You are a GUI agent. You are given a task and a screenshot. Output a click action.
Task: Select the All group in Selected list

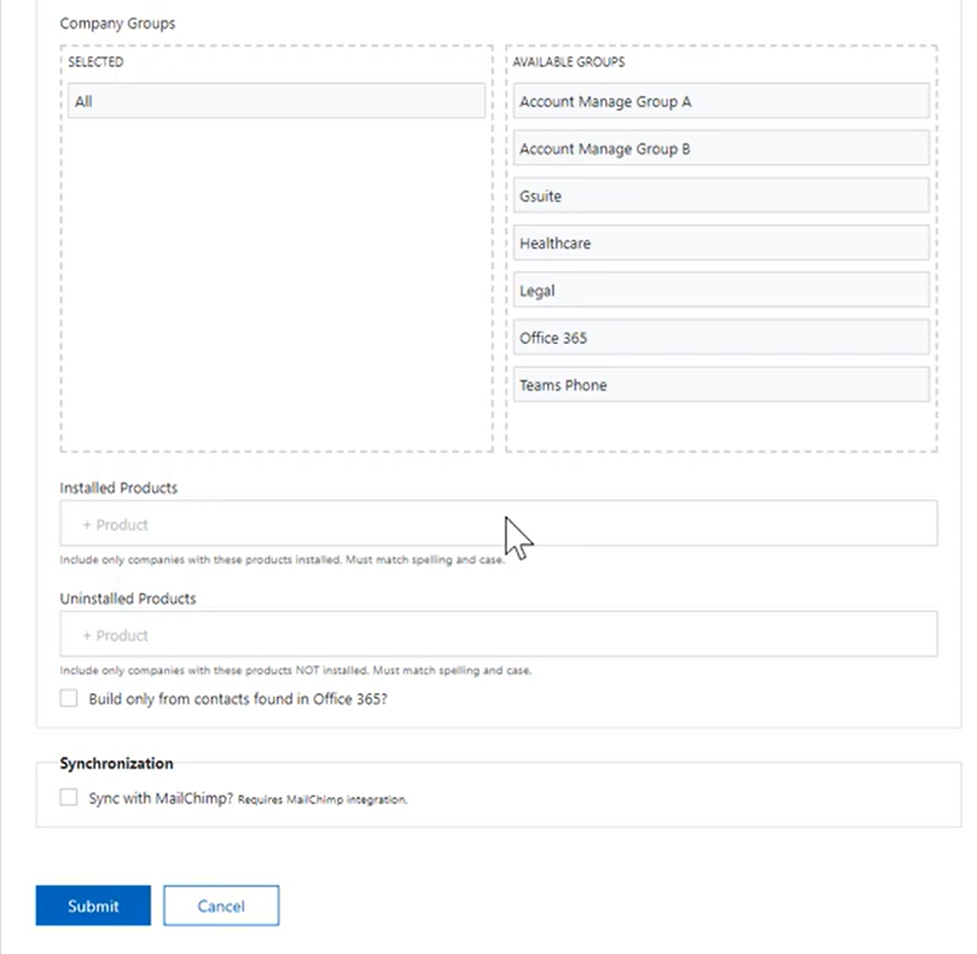click(277, 101)
